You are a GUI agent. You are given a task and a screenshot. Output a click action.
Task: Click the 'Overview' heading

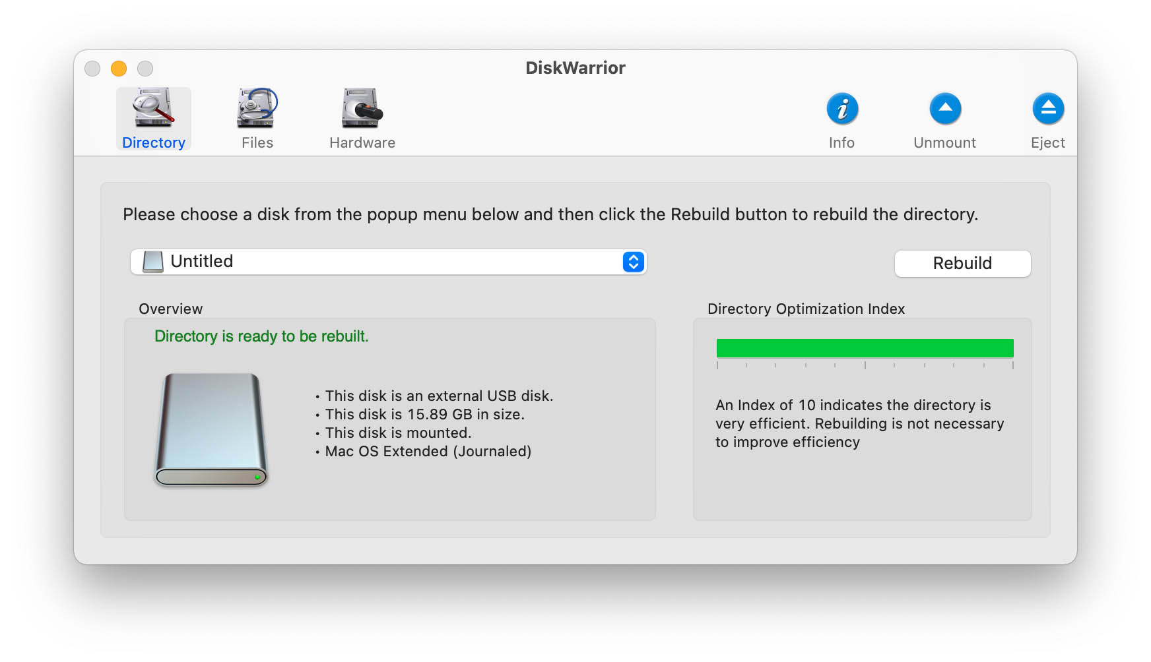coord(171,309)
